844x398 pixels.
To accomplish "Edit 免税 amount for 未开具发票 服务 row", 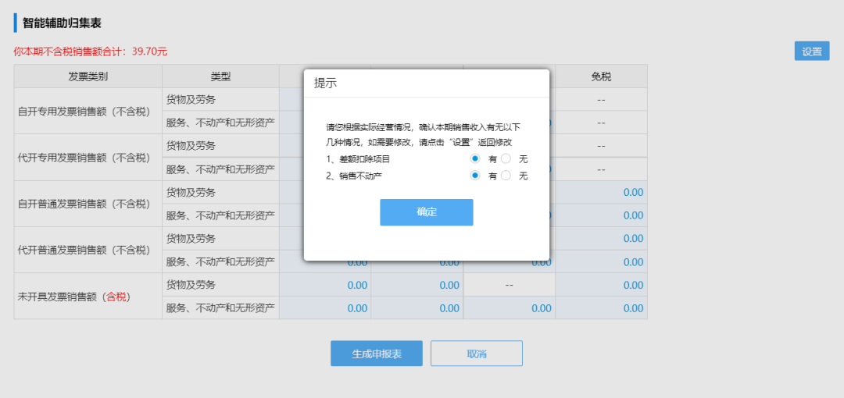I will 602,308.
